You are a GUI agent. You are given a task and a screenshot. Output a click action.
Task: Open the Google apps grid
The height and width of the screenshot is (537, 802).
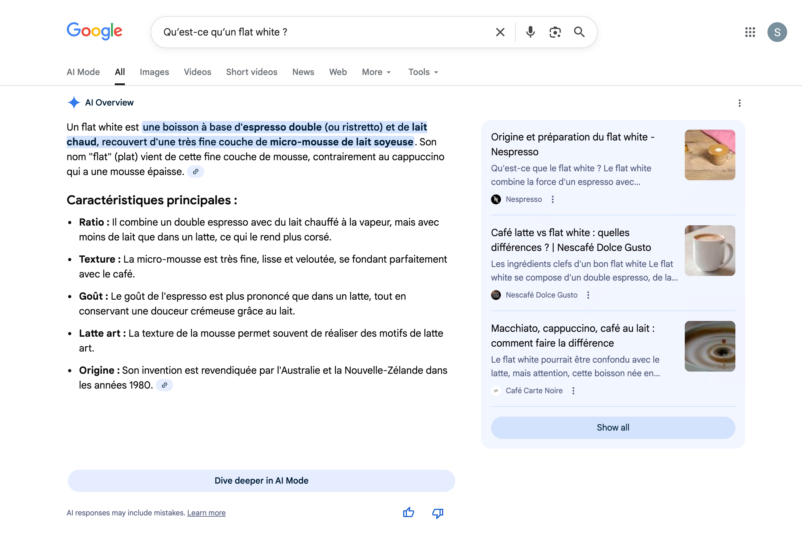click(x=750, y=32)
